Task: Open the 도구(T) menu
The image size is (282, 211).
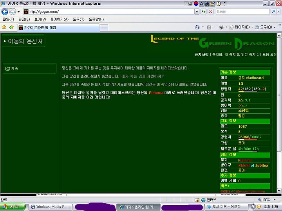Action: (x=79, y=19)
